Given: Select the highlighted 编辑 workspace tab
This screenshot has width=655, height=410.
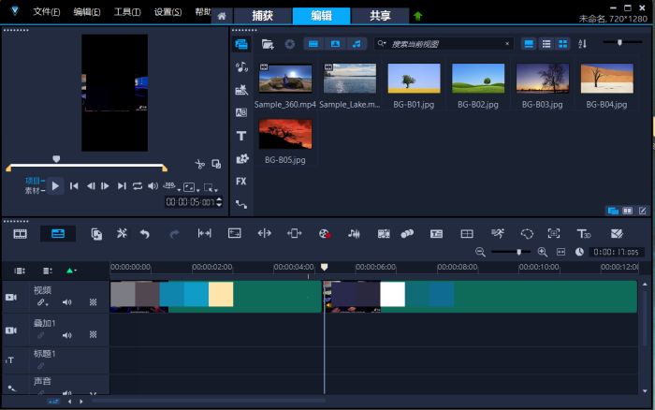Looking at the screenshot, I should (x=321, y=16).
